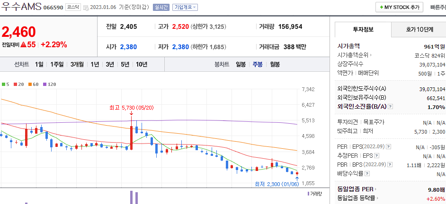Select 5년 line chart period
The image size is (446, 204).
coord(125,64)
